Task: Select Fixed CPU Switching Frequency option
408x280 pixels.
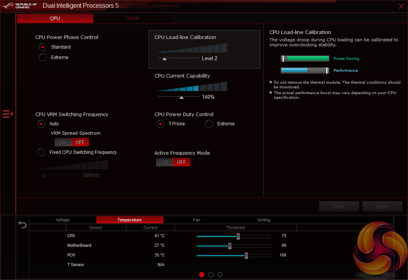Action: [x=41, y=152]
